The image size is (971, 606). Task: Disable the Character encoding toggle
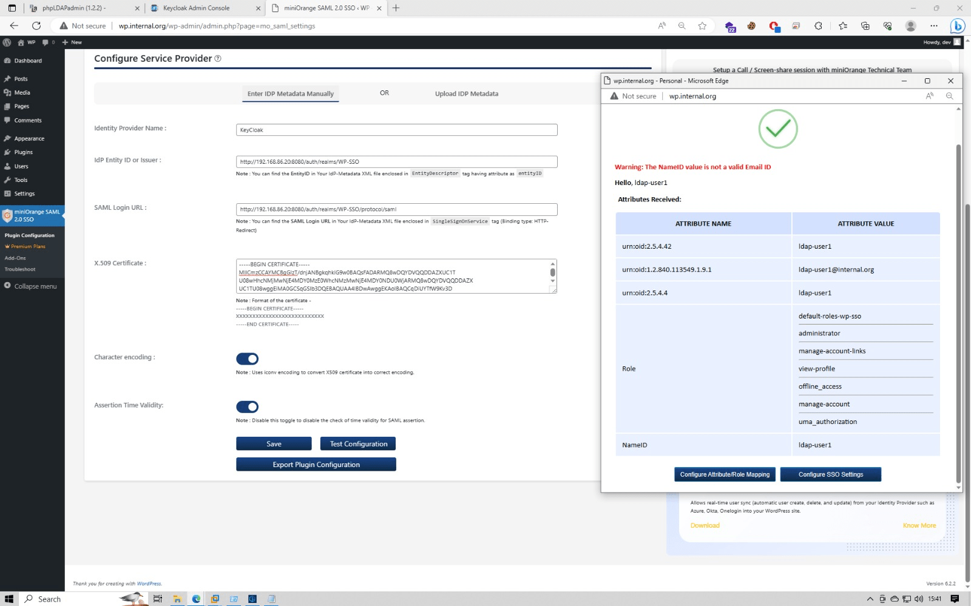point(247,359)
